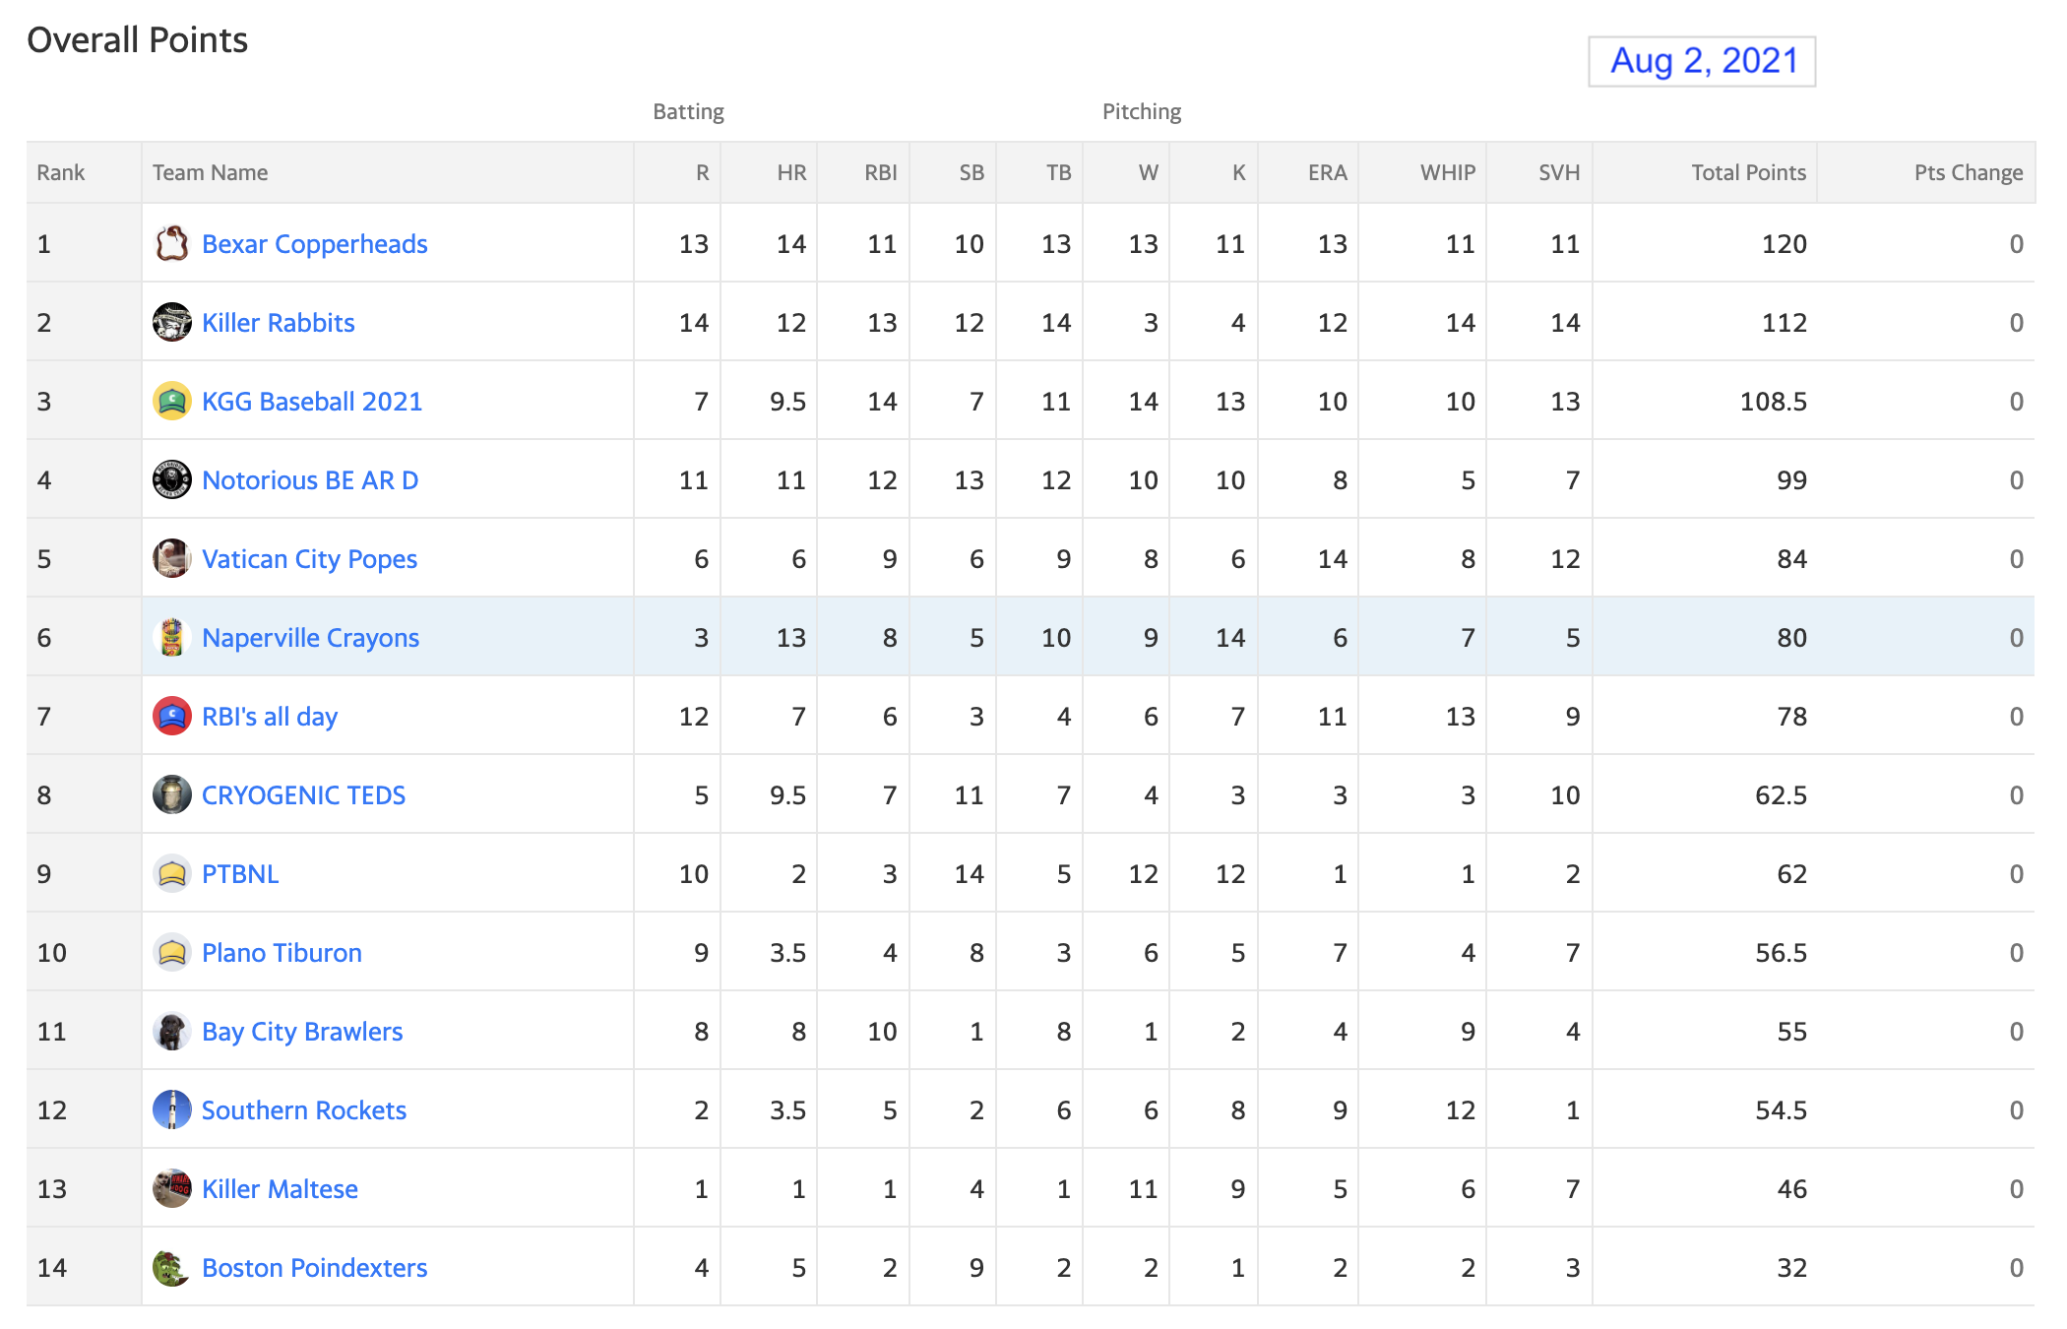Viewport: 2067px width, 1329px height.
Task: Click the Pts Change column header
Action: click(x=1969, y=172)
